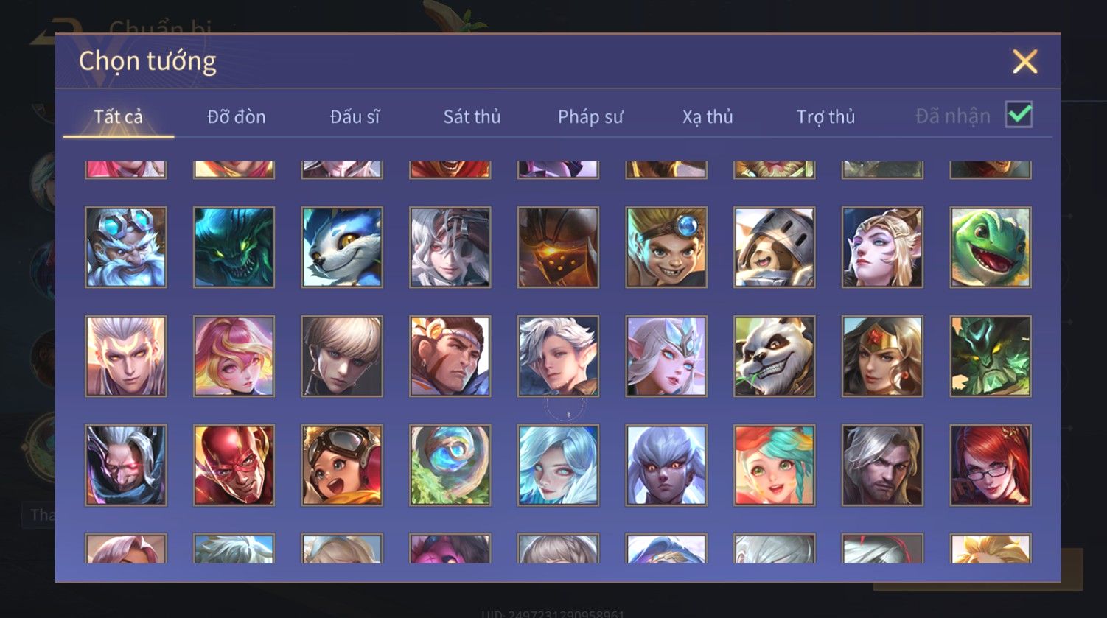Pick the pilot girl with aviator goggles
This screenshot has height=618, width=1107.
(x=342, y=466)
